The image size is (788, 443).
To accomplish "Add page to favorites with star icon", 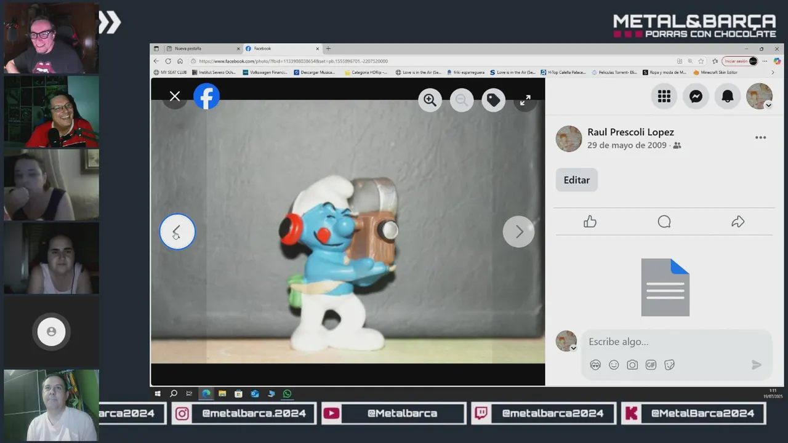I will (701, 61).
